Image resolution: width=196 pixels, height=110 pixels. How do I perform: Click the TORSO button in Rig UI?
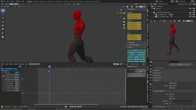coord(132,53)
